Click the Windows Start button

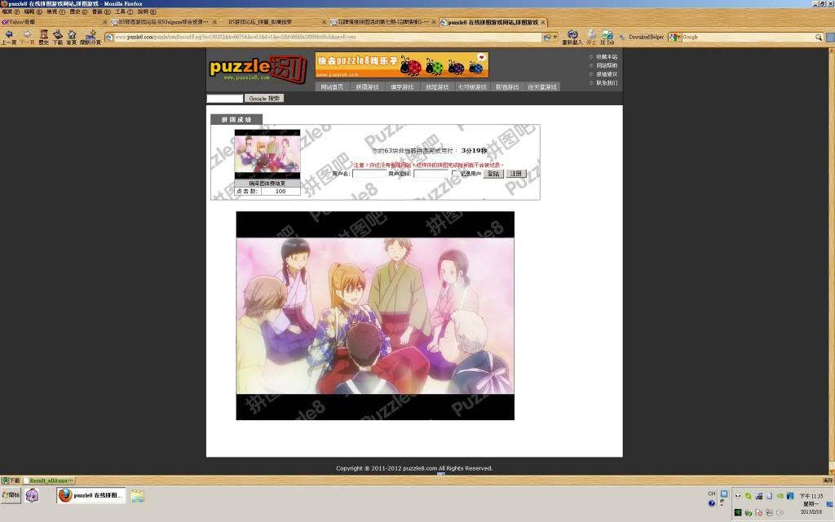[x=11, y=495]
